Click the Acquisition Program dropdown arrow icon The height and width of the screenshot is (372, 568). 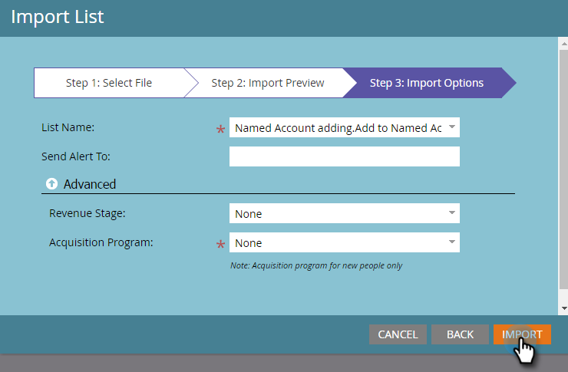(x=451, y=242)
